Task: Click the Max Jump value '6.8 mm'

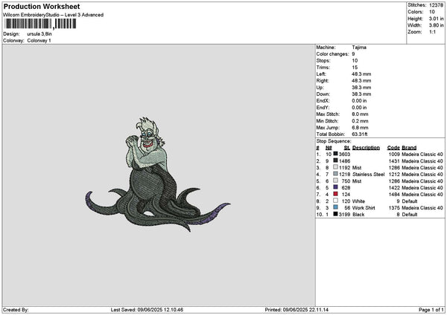Action: [x=360, y=128]
